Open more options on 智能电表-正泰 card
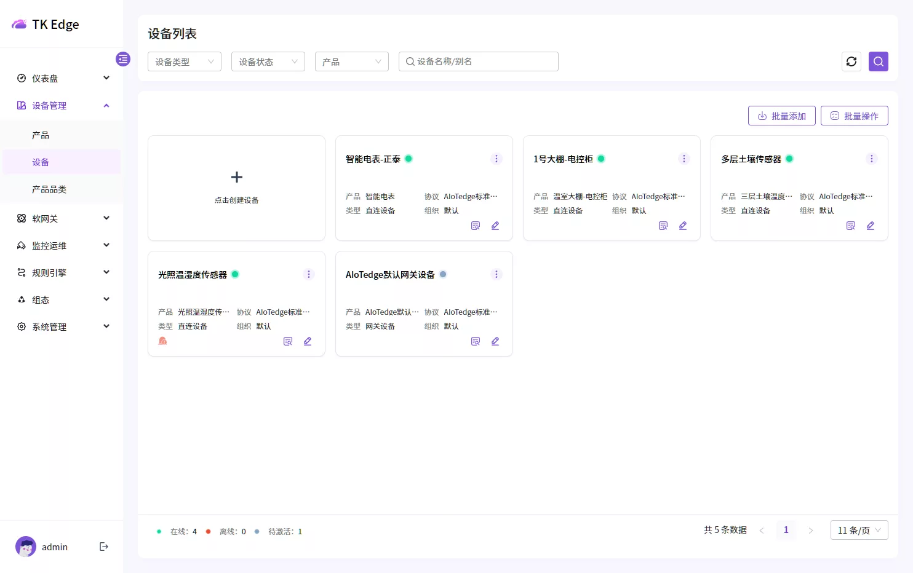Screen dimensions: 913x573 pyautogui.click(x=496, y=159)
